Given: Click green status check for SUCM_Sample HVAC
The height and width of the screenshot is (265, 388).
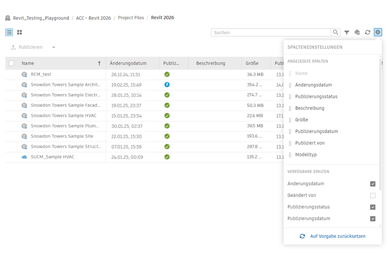Looking at the screenshot, I should click(167, 157).
